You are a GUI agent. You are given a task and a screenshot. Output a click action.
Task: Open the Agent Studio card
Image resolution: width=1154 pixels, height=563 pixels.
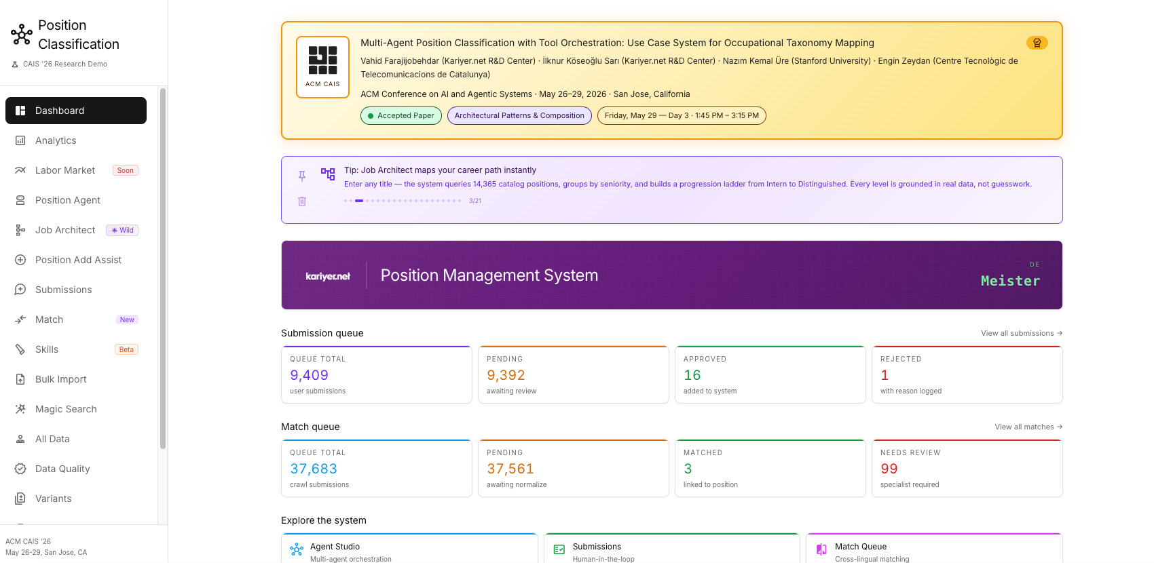tap(409, 548)
